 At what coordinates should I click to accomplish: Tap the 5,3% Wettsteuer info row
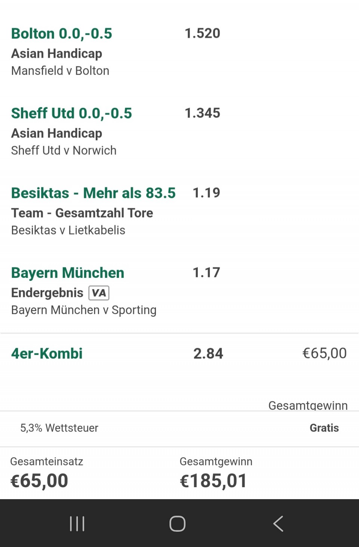pyautogui.click(x=59, y=428)
